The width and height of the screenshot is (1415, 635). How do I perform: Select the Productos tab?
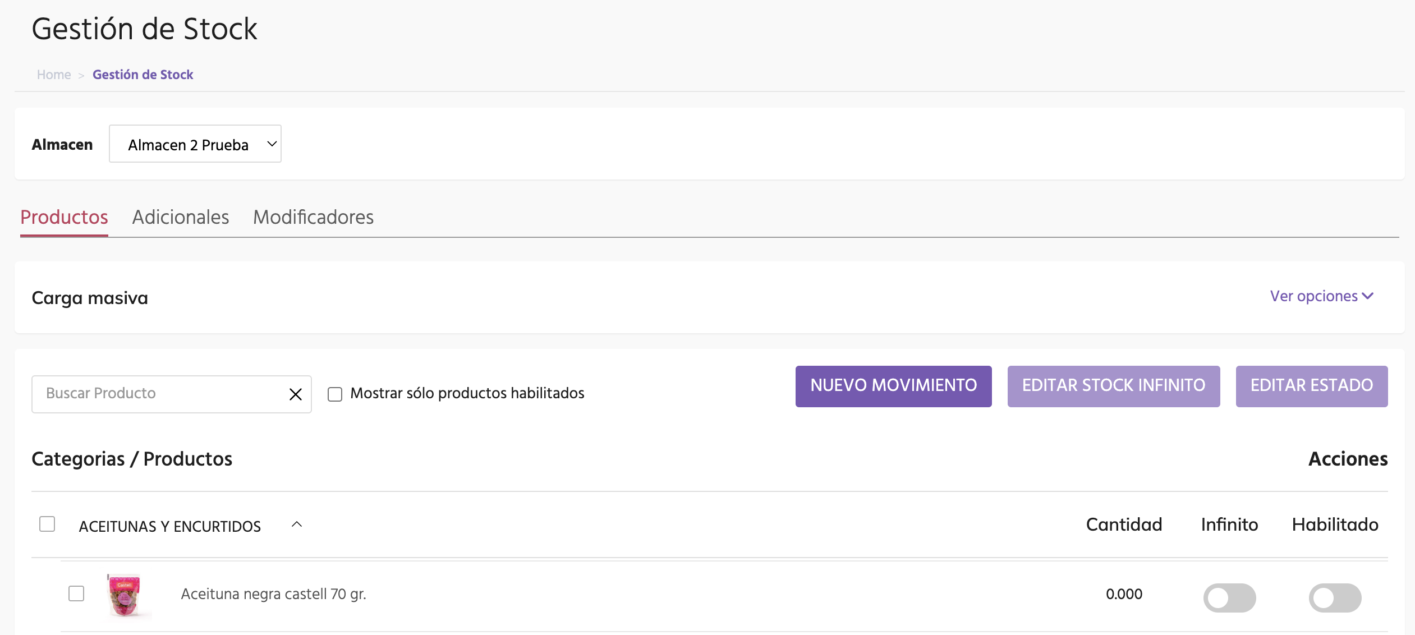pyautogui.click(x=64, y=217)
